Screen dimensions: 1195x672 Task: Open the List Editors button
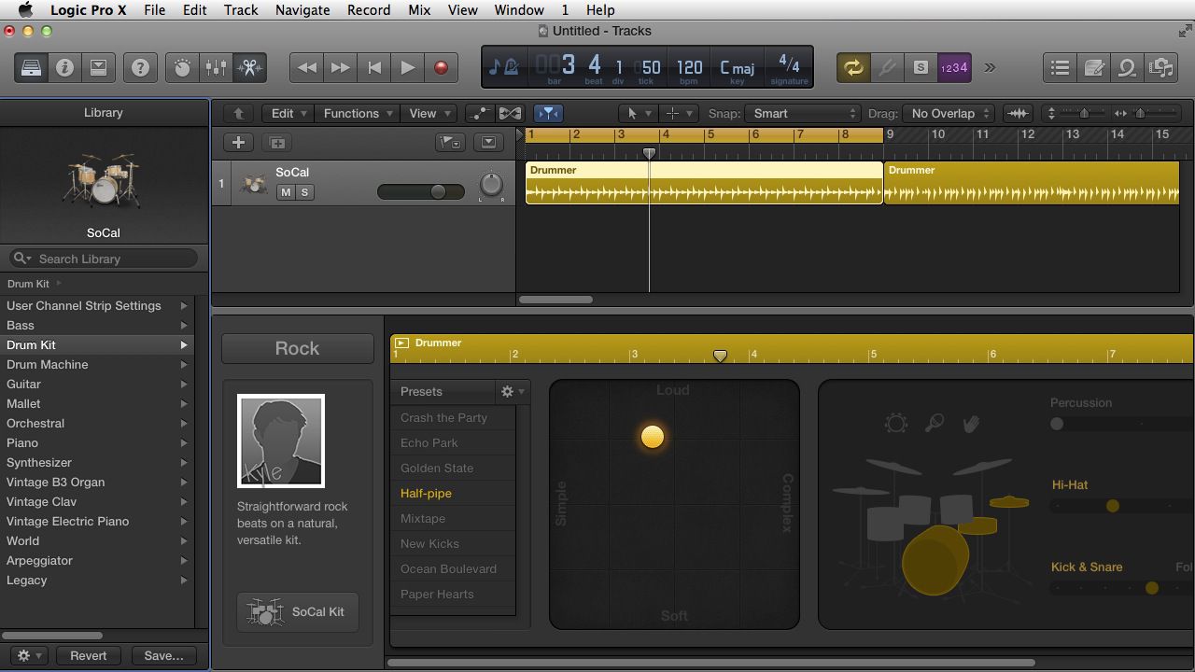(x=1060, y=67)
